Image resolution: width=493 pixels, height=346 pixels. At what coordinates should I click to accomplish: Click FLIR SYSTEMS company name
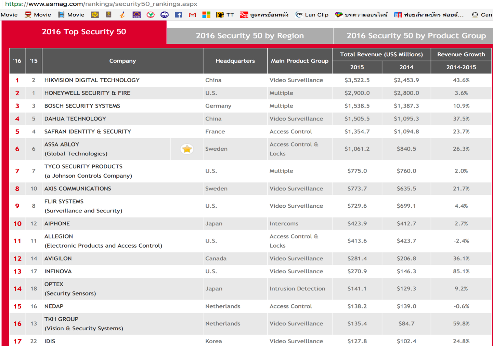pos(64,202)
